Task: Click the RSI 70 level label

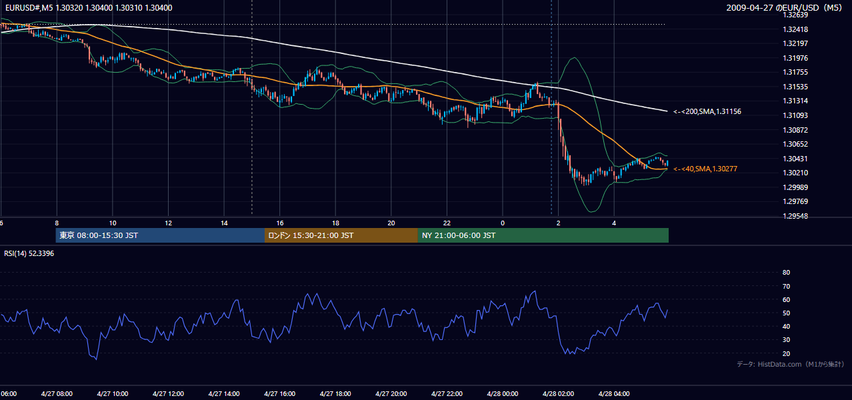Action: click(786, 286)
